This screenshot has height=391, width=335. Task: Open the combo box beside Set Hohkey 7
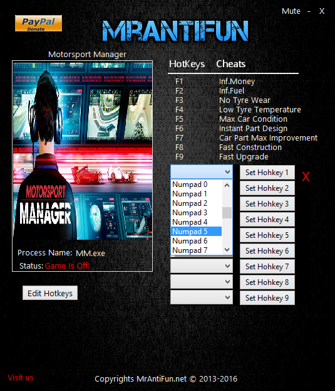point(202,266)
